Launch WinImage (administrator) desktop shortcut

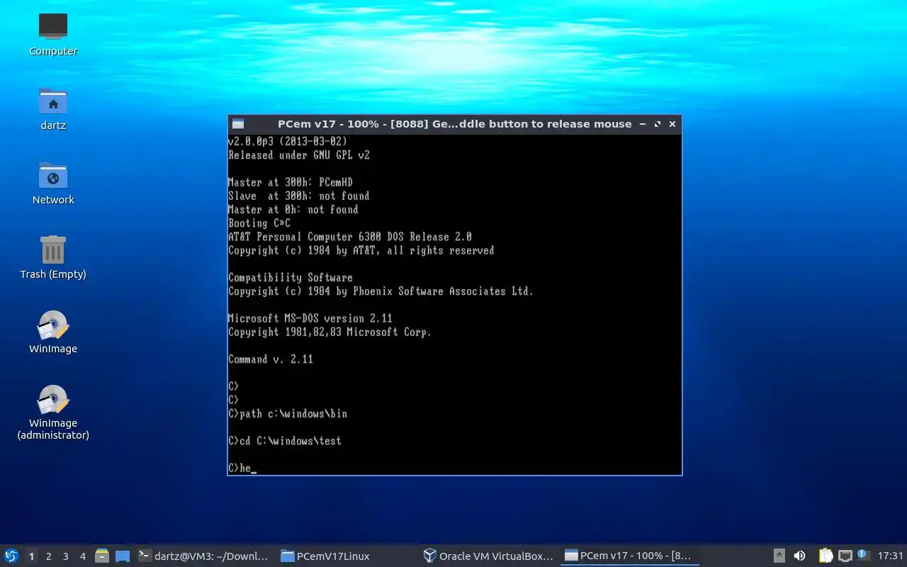click(53, 412)
